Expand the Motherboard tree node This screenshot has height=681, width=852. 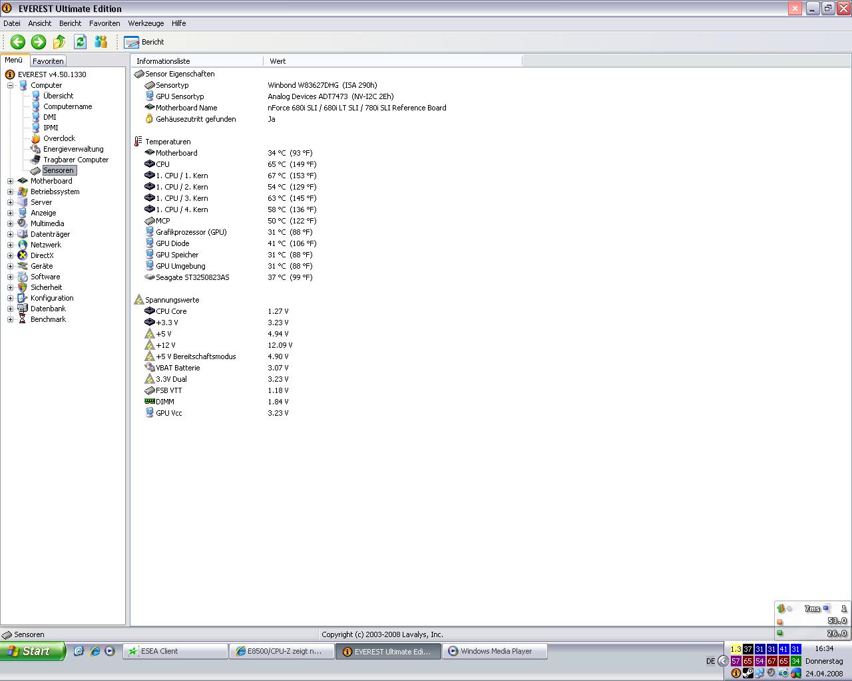[10, 181]
